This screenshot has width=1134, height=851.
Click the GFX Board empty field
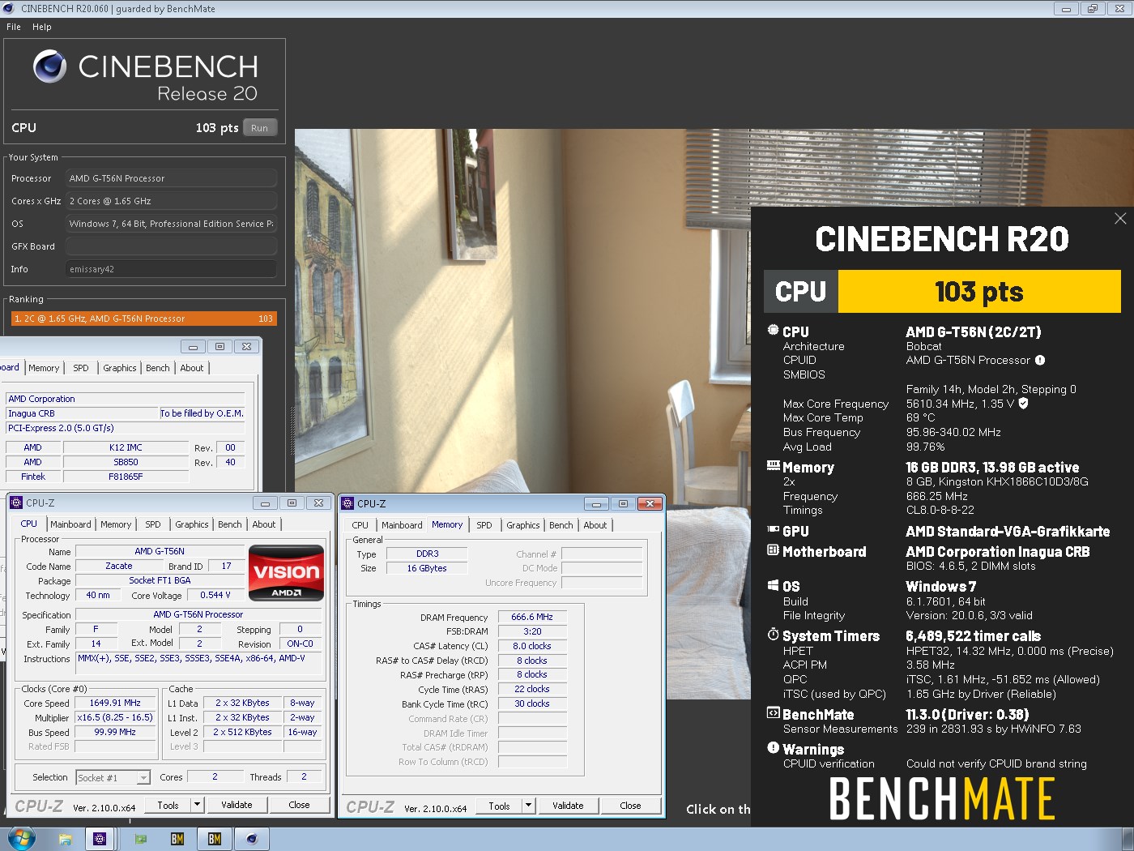point(171,246)
